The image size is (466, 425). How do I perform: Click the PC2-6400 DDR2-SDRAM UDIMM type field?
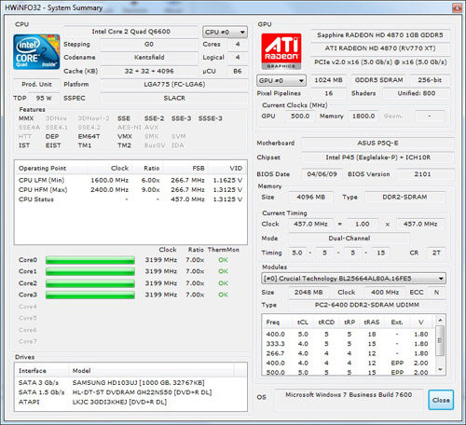[367, 305]
